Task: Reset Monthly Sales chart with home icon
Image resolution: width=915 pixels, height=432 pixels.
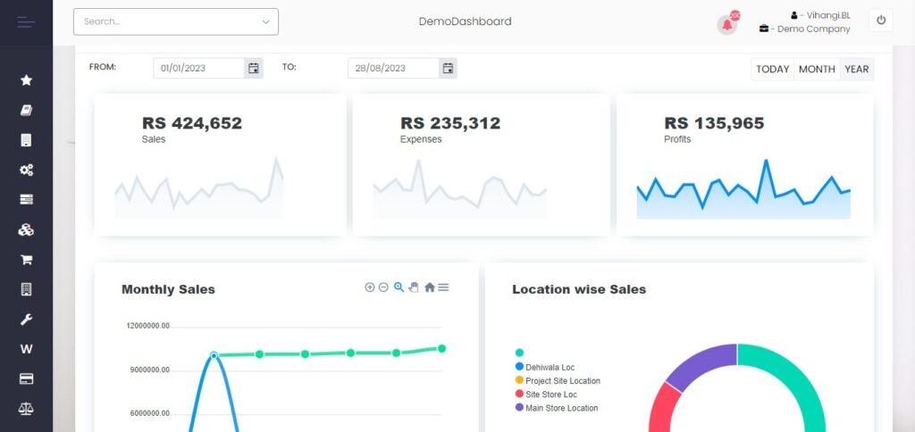Action: [429, 287]
